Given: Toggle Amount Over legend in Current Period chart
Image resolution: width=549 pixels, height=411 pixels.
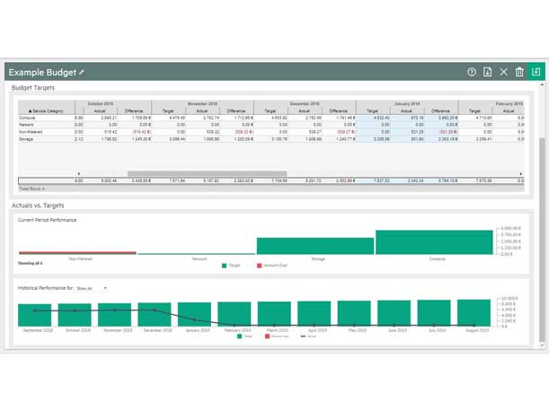Looking at the screenshot, I should point(270,266).
